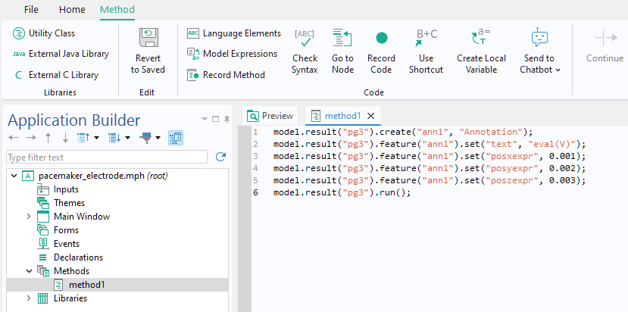Screen dimensions: 628x312
Task: Click Create Local Variable
Action: (481, 51)
